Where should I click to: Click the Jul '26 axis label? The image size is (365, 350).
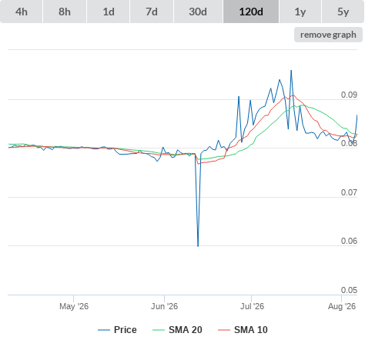252,306
